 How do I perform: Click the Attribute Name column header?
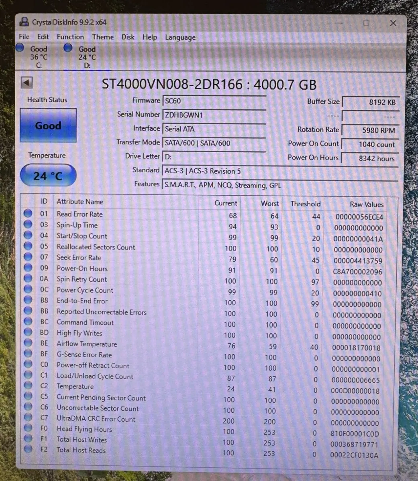[x=80, y=202]
